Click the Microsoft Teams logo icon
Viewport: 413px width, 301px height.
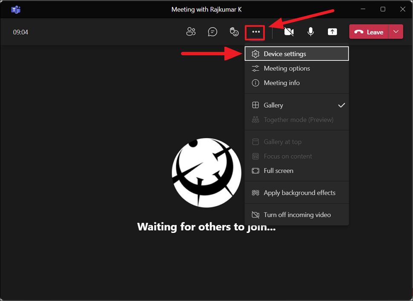click(x=16, y=10)
